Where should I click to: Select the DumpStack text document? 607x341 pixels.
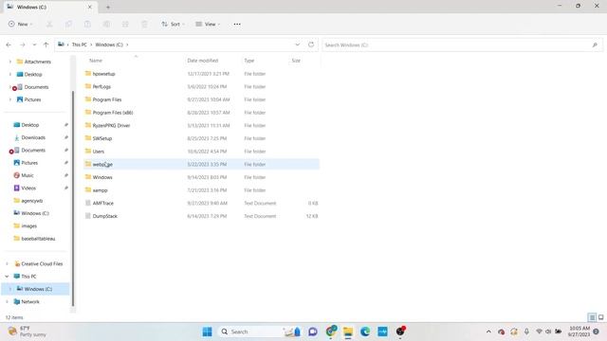click(x=201, y=216)
